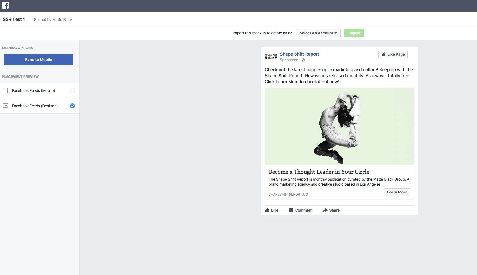Select the desktop monitor placement icon
Viewport: 477px width, 275px height.
coord(6,106)
